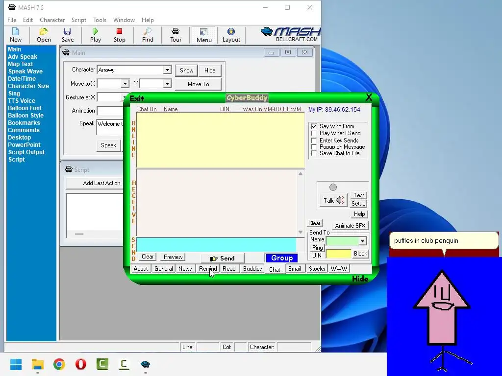Open the Find tool in the toolbar
The height and width of the screenshot is (376, 502).
tap(148, 35)
